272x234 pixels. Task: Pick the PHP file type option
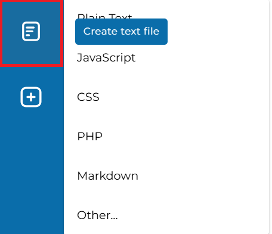pos(89,137)
